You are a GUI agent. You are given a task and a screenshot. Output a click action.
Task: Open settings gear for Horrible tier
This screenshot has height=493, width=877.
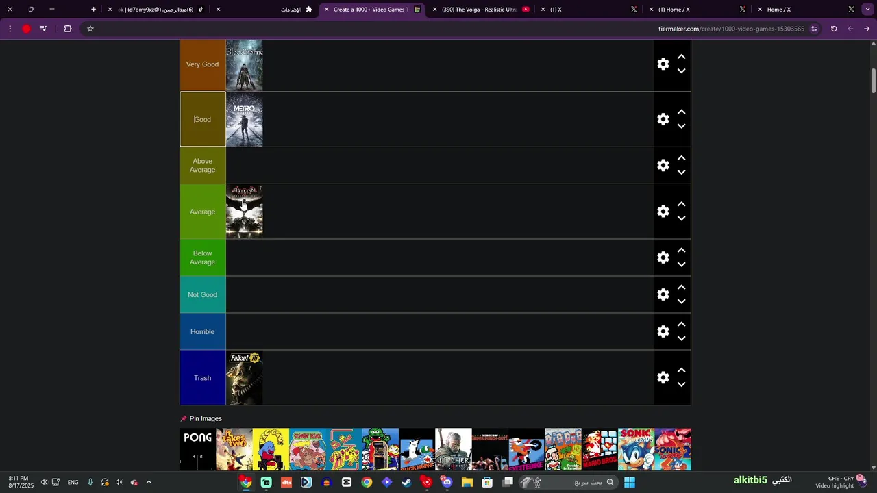(x=663, y=331)
